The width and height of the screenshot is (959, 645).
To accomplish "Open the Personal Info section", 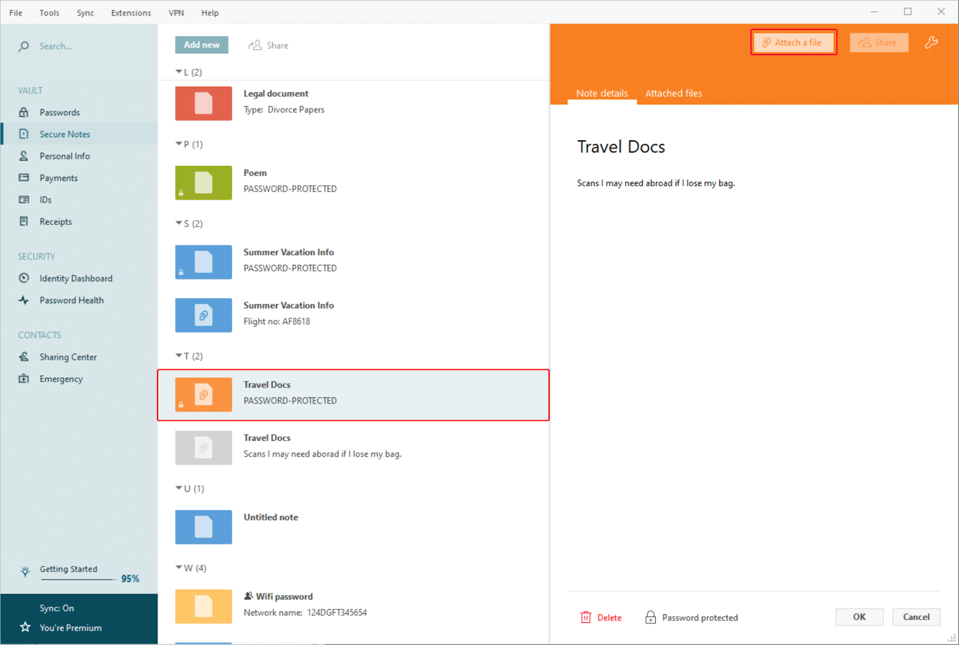I will [x=66, y=155].
